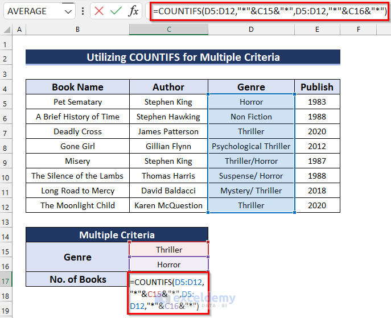
Task: Select the publish year 2018 cell
Action: (x=317, y=191)
